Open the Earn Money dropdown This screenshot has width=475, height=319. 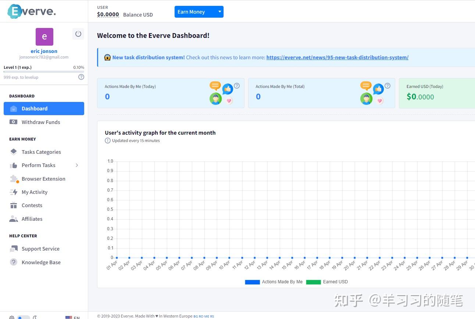click(x=199, y=11)
